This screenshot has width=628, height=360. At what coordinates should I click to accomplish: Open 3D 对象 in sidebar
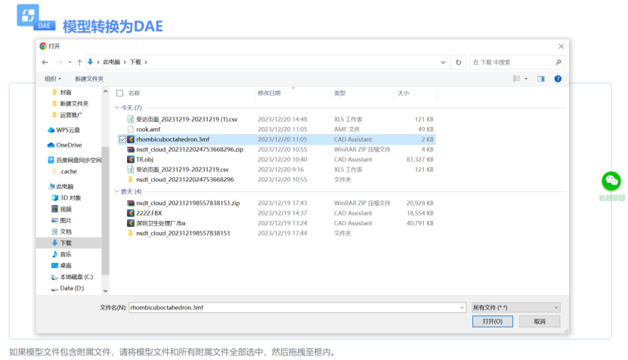[x=70, y=197]
